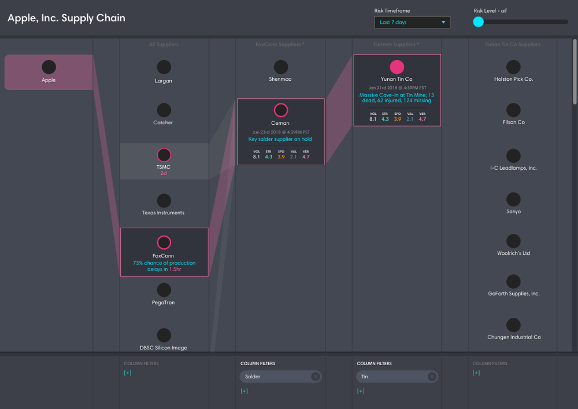Open 'Key solder supplier on hold' alert
578x409 pixels.
point(280,139)
